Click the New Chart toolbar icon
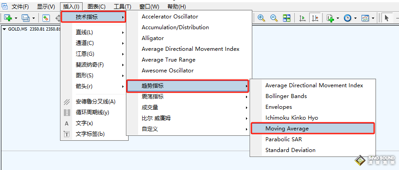399x170 pixels. 8,18
